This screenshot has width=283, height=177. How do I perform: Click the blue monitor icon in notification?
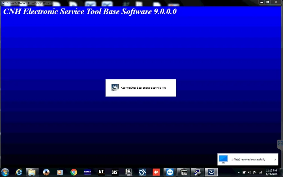[x=223, y=159]
